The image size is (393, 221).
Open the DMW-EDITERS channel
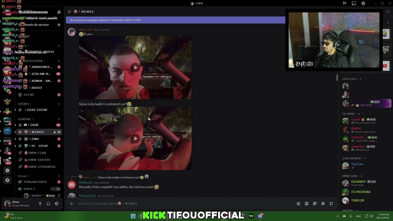pyautogui.click(x=39, y=160)
